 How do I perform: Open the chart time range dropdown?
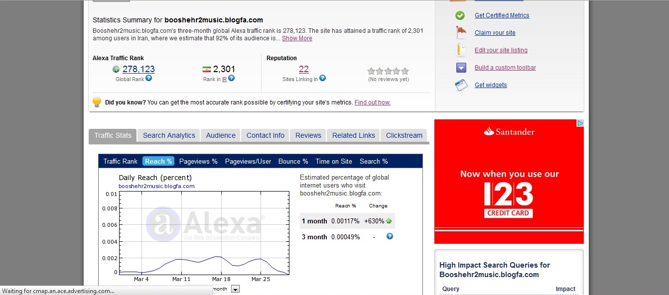pyautogui.click(x=235, y=289)
